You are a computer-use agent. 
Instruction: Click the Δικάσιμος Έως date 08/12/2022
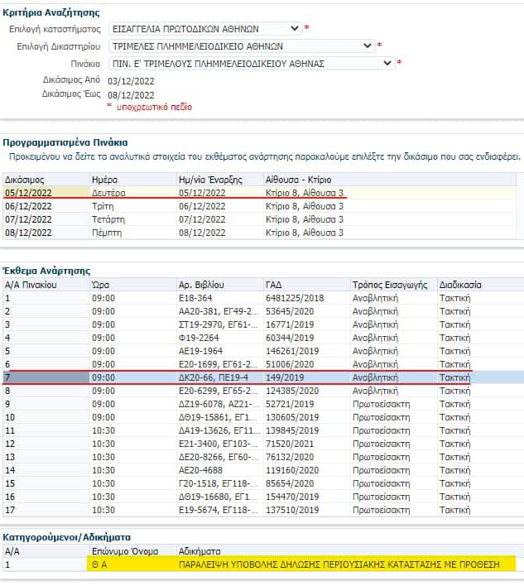(131, 95)
